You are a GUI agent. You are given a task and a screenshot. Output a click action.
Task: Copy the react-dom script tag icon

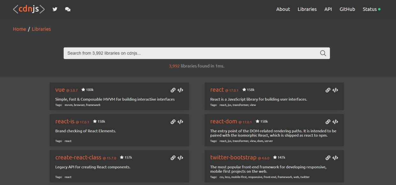(335, 122)
